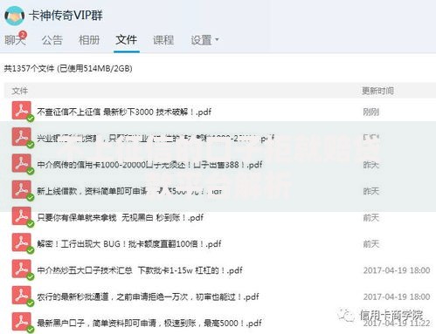Viewport: 436px width, 334px height.
Task: Click 2017-04-19 18:00 time for 农行 row
Action: [397, 297]
